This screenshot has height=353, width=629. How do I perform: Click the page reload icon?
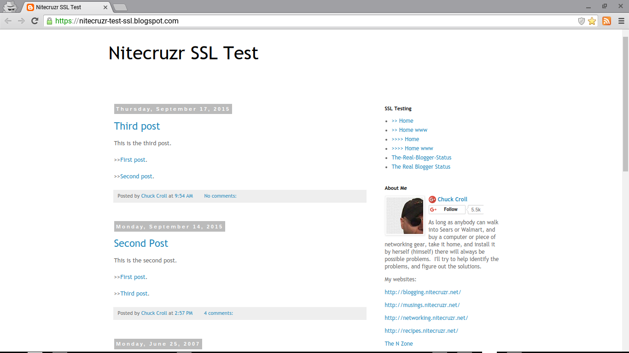[35, 20]
